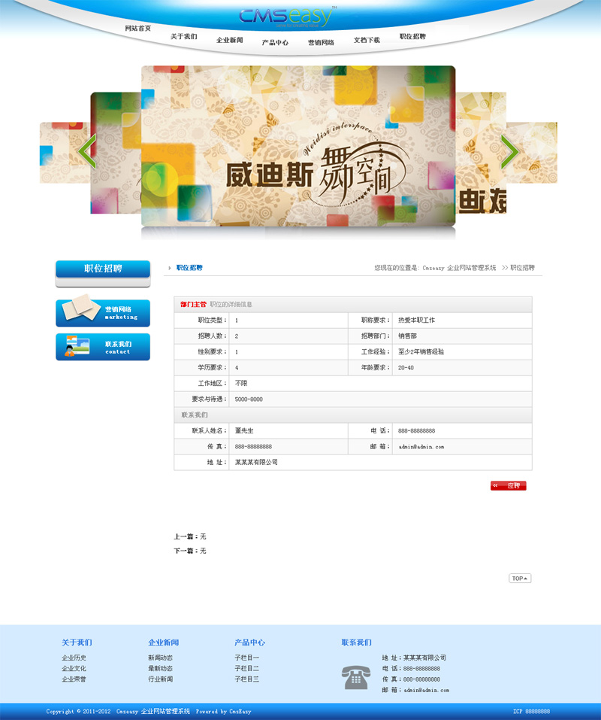601x720 pixels.
Task: Open 网站首页 in navigation menu
Action: [138, 29]
